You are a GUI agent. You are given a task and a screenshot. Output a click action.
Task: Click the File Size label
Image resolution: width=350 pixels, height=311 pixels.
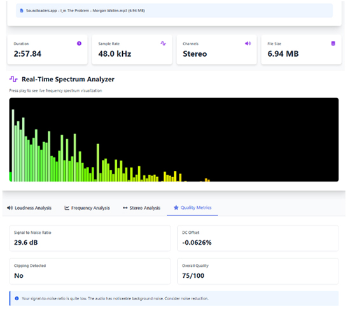click(x=274, y=44)
